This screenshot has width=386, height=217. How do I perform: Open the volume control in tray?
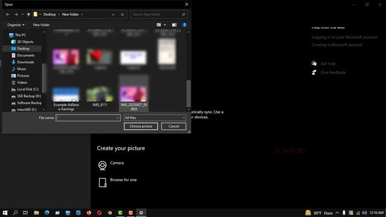point(364,213)
